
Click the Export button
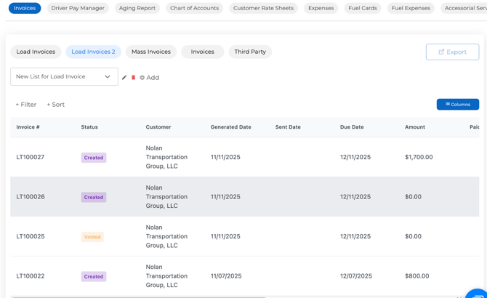(452, 52)
